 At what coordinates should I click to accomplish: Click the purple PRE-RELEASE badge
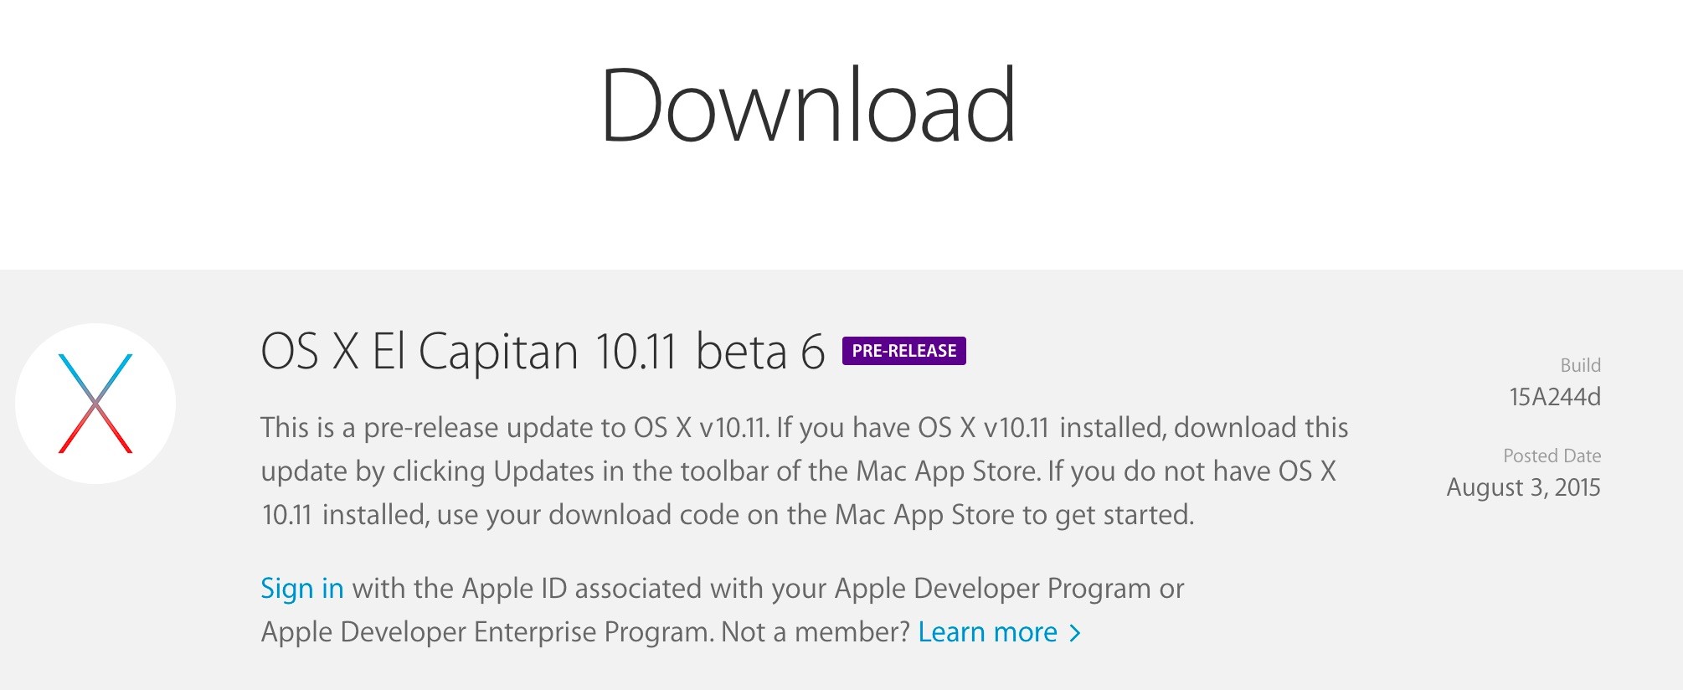point(903,351)
